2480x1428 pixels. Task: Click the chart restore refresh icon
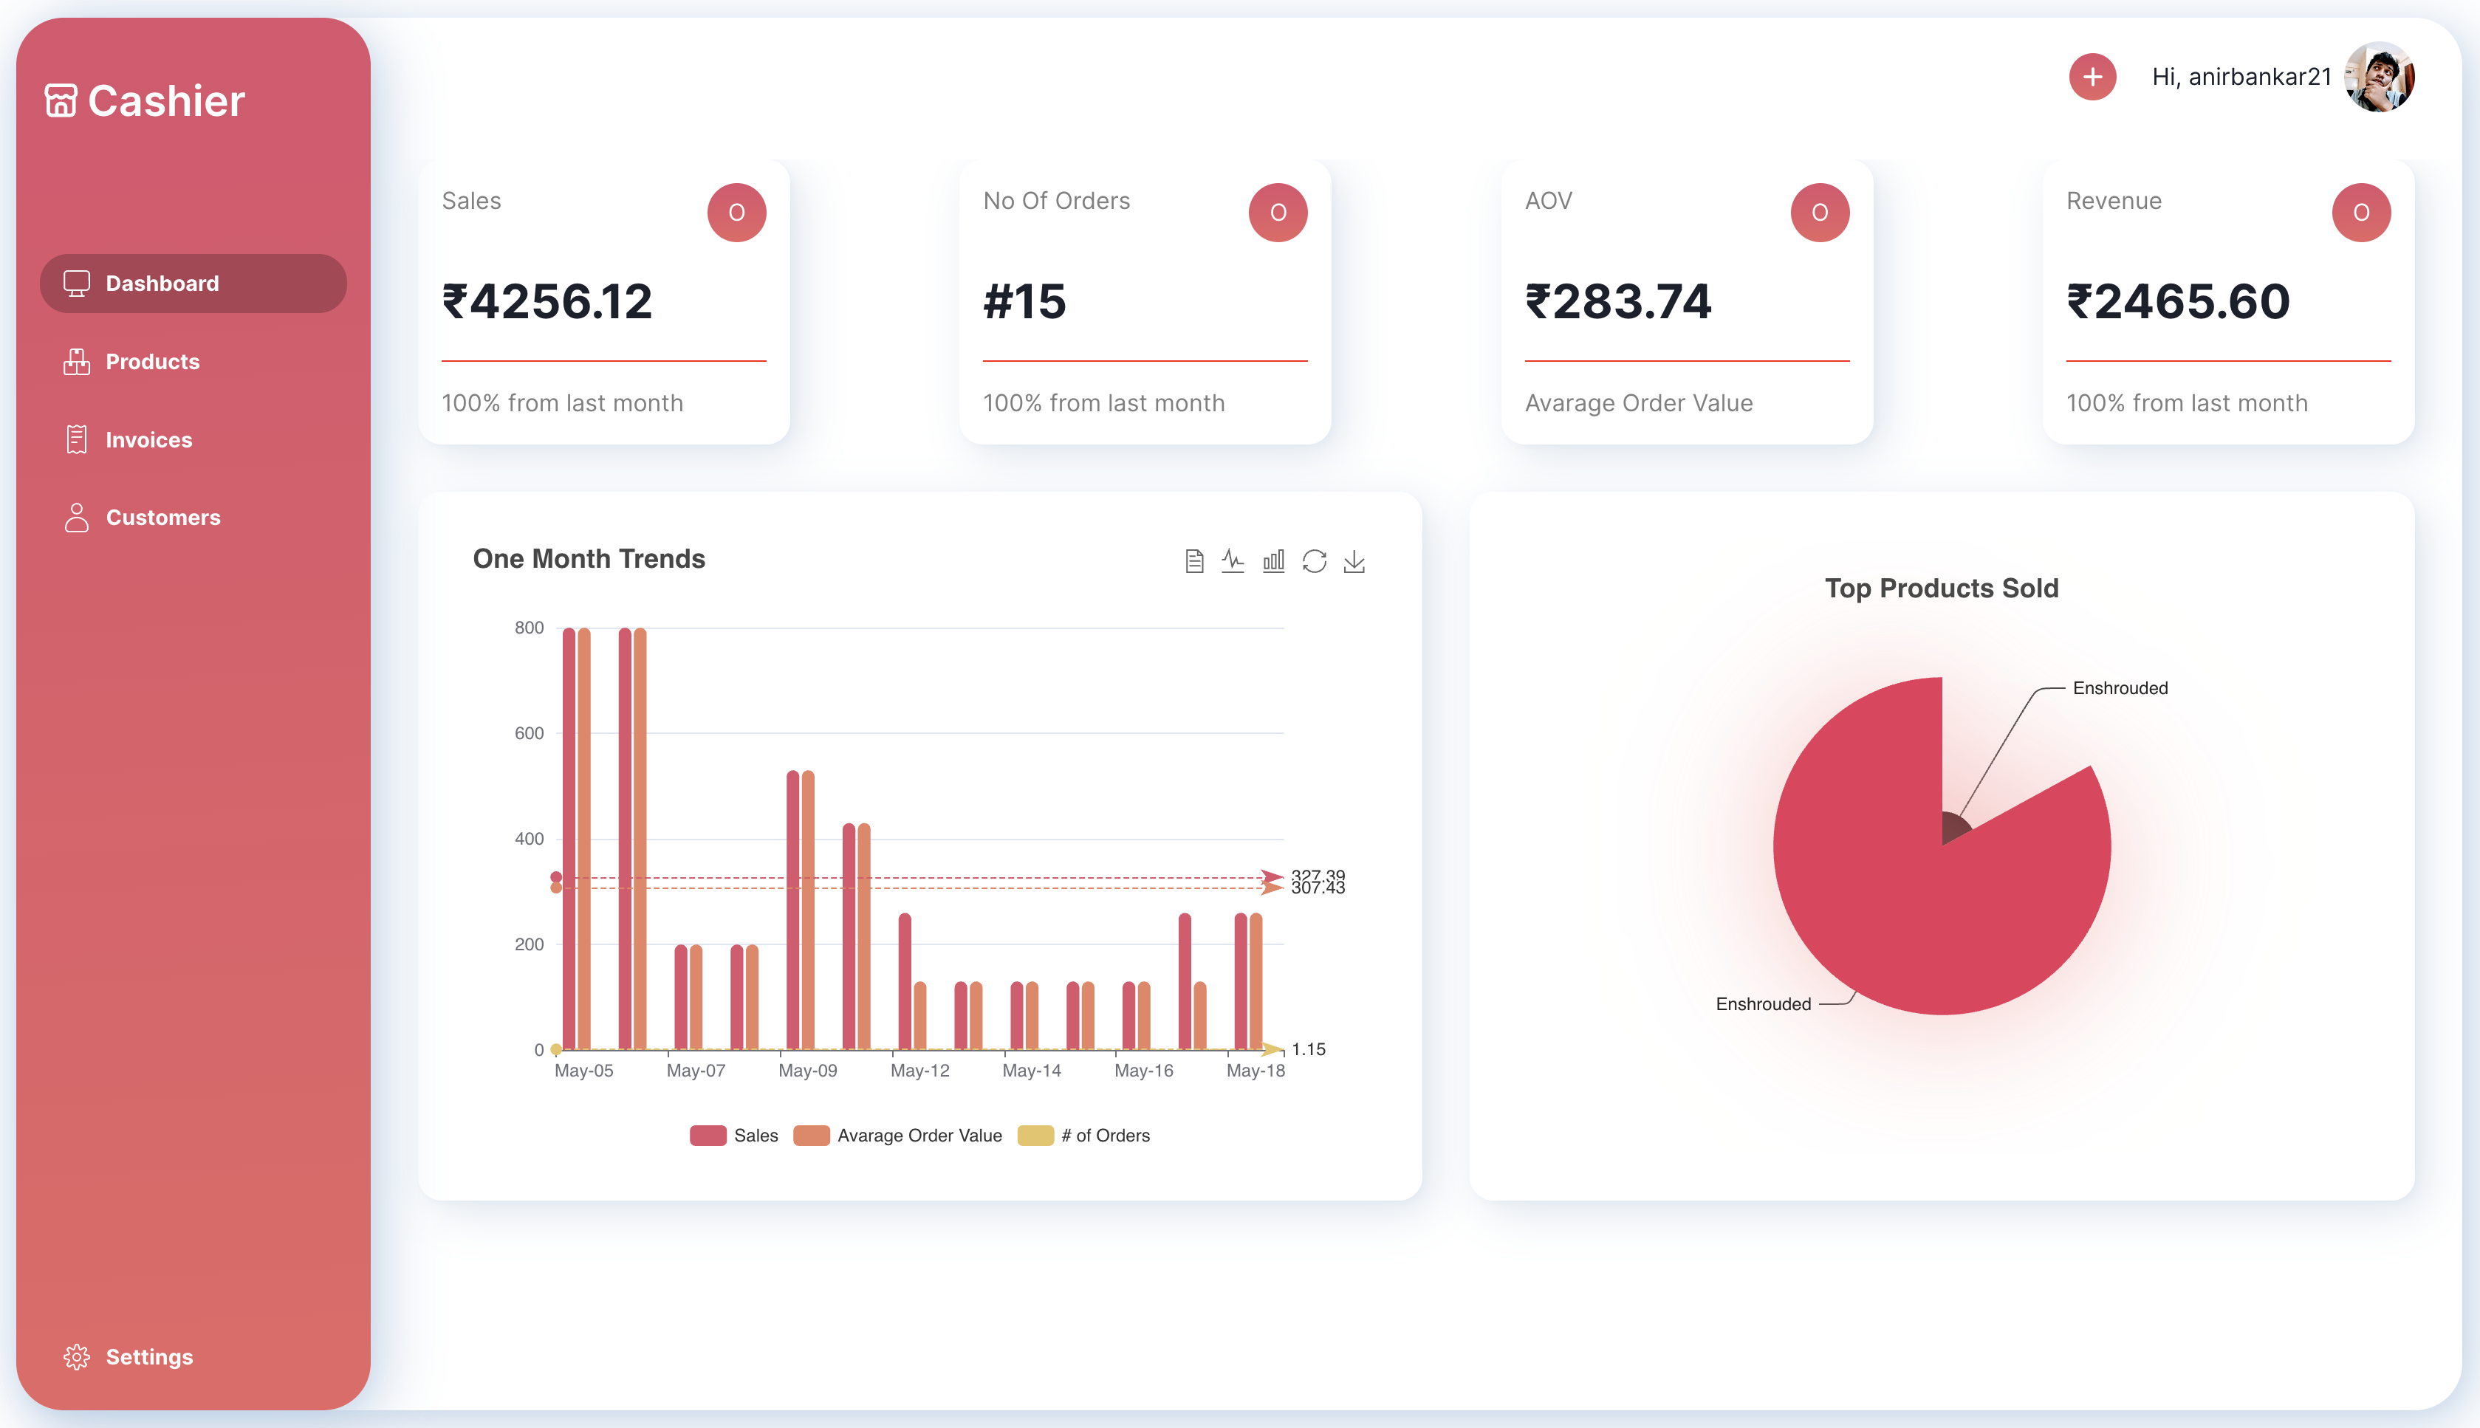(x=1315, y=561)
